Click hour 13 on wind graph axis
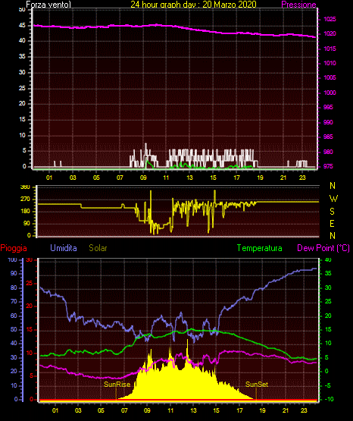Viewport: 353px width, 421px height. pos(189,178)
